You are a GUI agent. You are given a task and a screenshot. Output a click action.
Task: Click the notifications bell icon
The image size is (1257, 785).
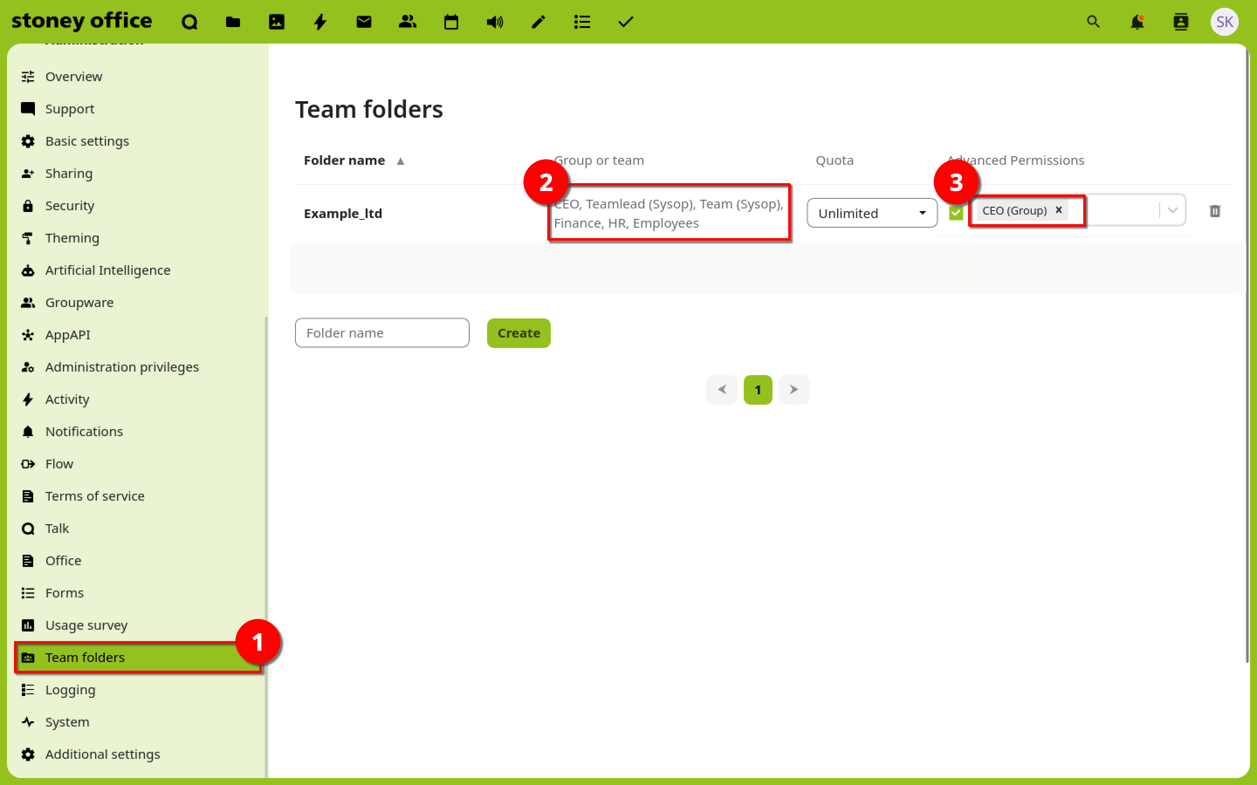pos(1137,22)
